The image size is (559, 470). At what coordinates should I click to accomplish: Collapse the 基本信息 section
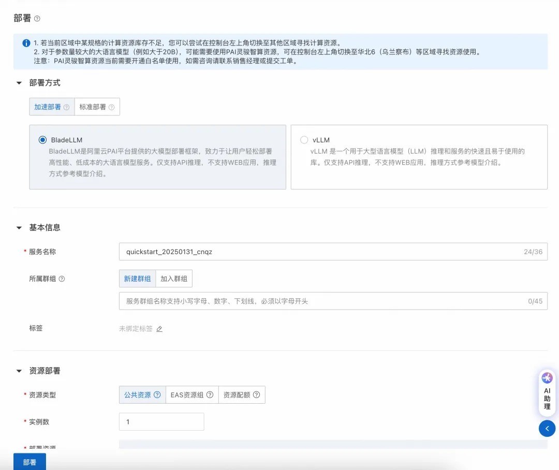(19, 228)
